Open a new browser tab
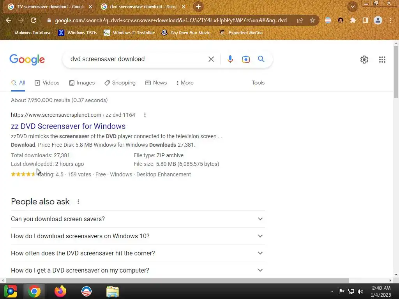399x299 pixels. tap(198, 7)
